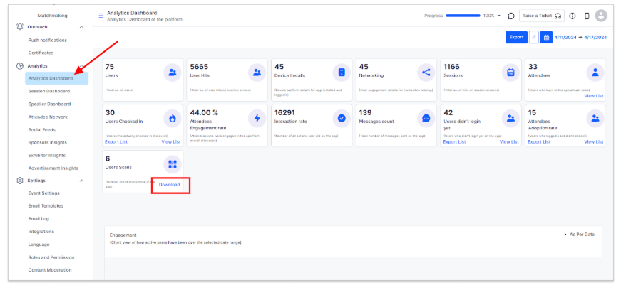The height and width of the screenshot is (290, 626).
Task: Click the 5665 User Hits value
Action: click(x=199, y=67)
